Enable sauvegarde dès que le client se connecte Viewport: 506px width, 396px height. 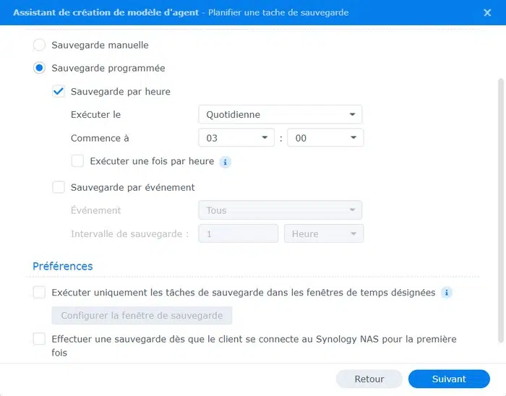click(40, 339)
